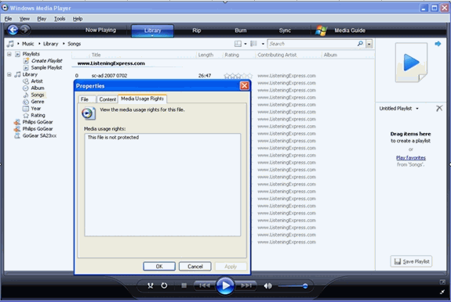Open the Play menu
Viewport: 451px width, 302px height.
[x=42, y=19]
